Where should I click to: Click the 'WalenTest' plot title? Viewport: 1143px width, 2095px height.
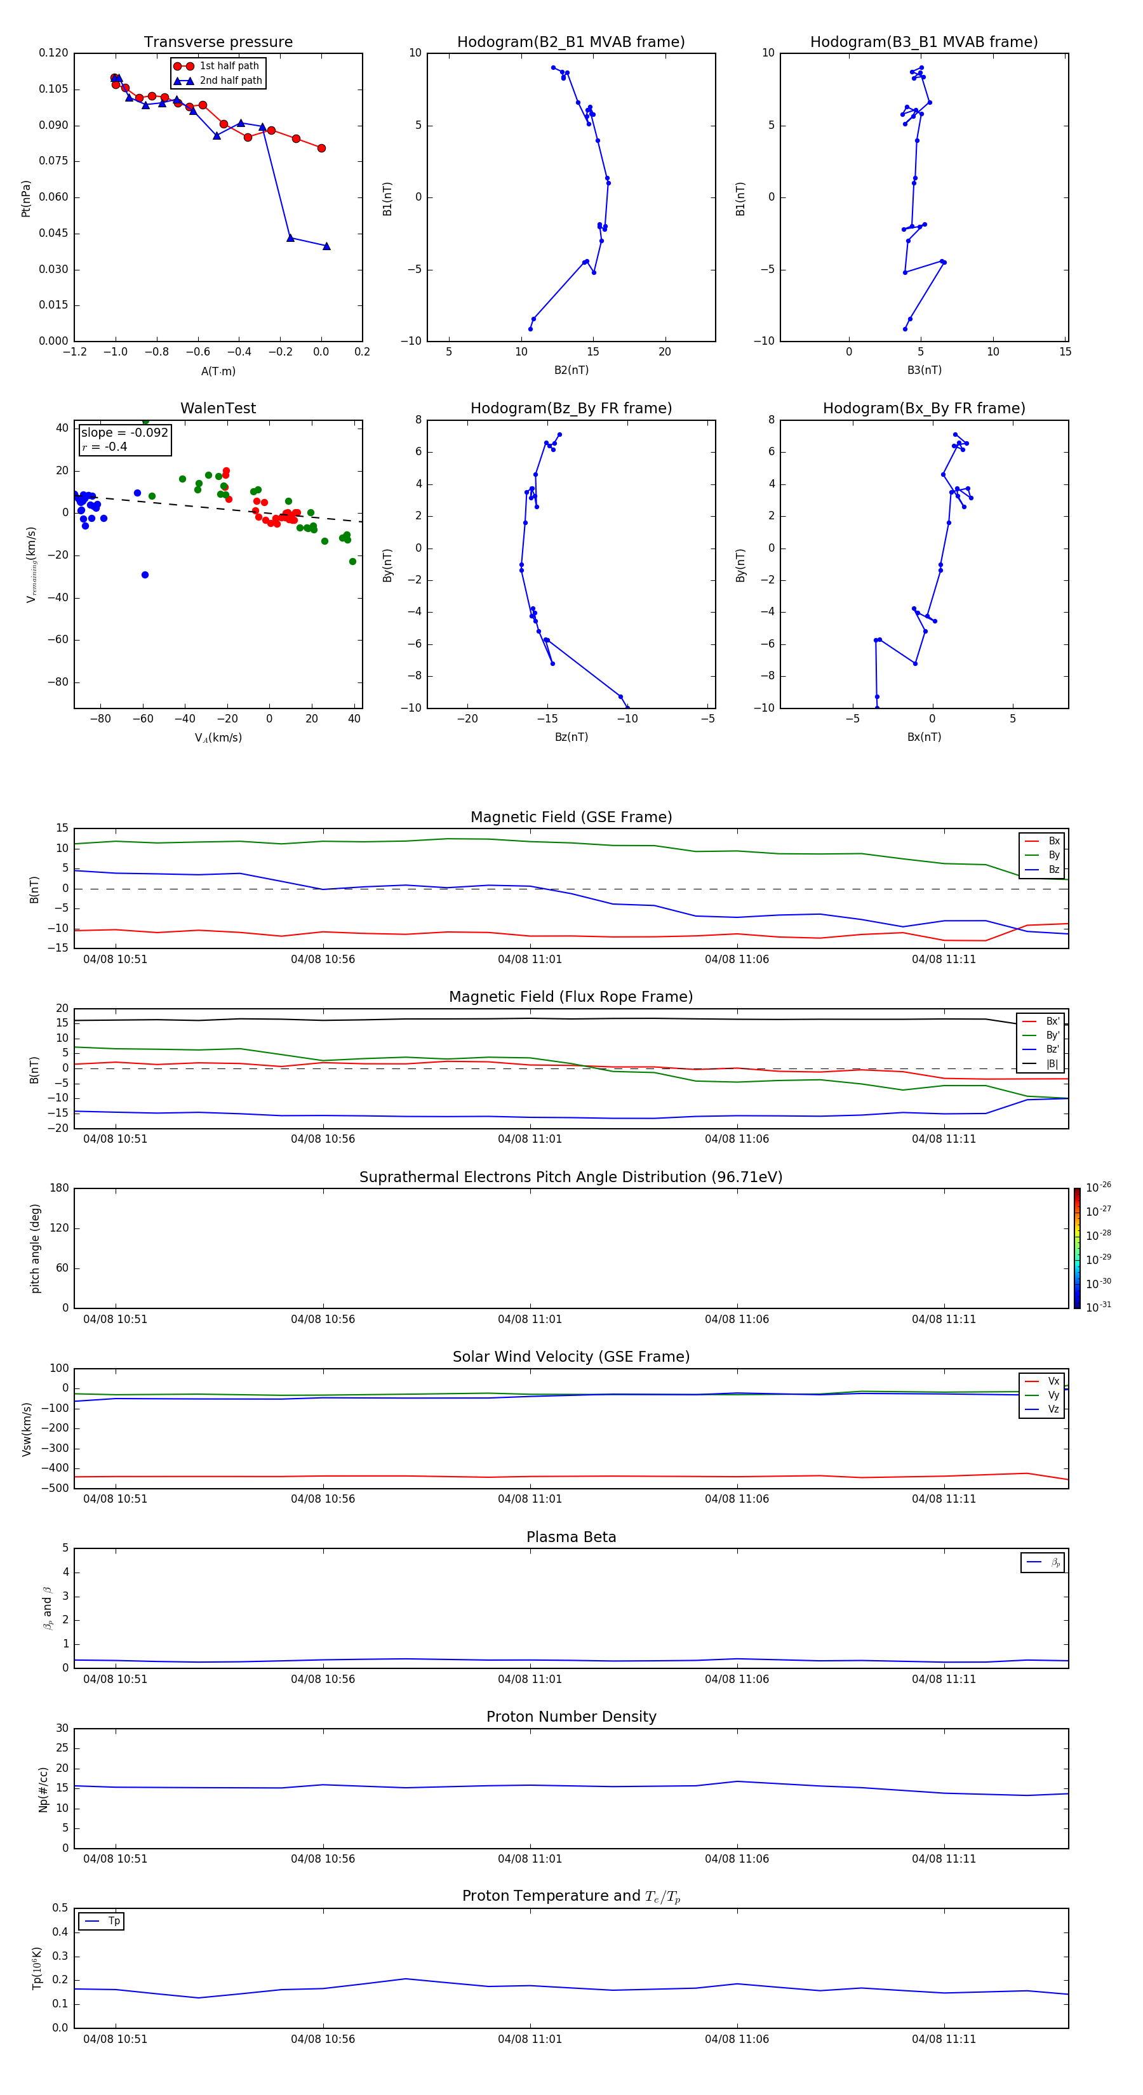click(x=218, y=408)
